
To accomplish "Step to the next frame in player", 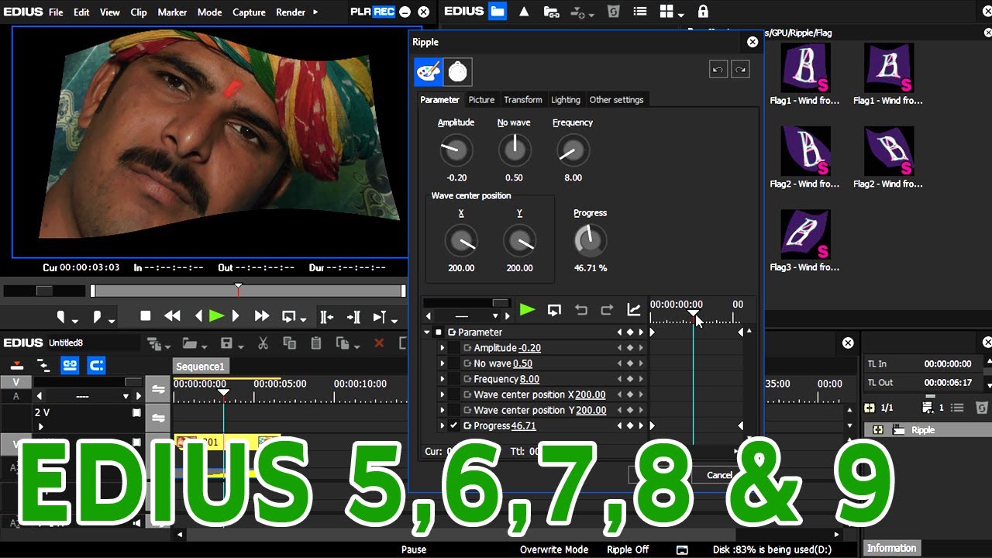I will (236, 316).
